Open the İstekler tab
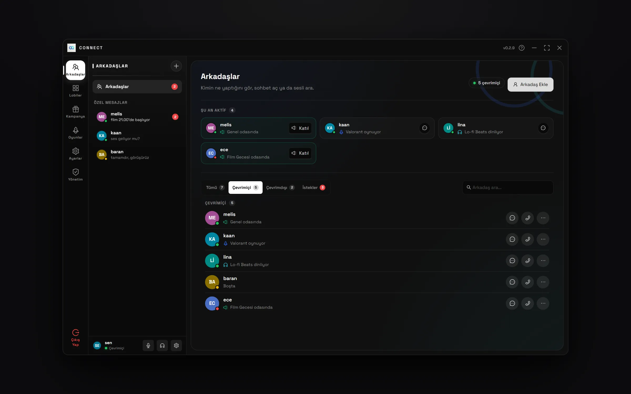 [314, 188]
